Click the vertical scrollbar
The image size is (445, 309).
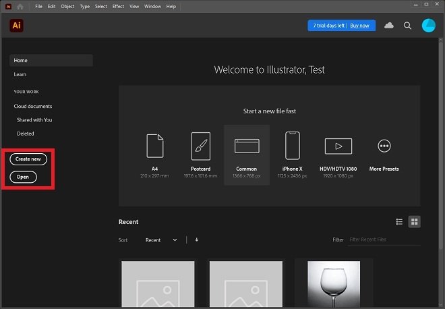coord(441,145)
